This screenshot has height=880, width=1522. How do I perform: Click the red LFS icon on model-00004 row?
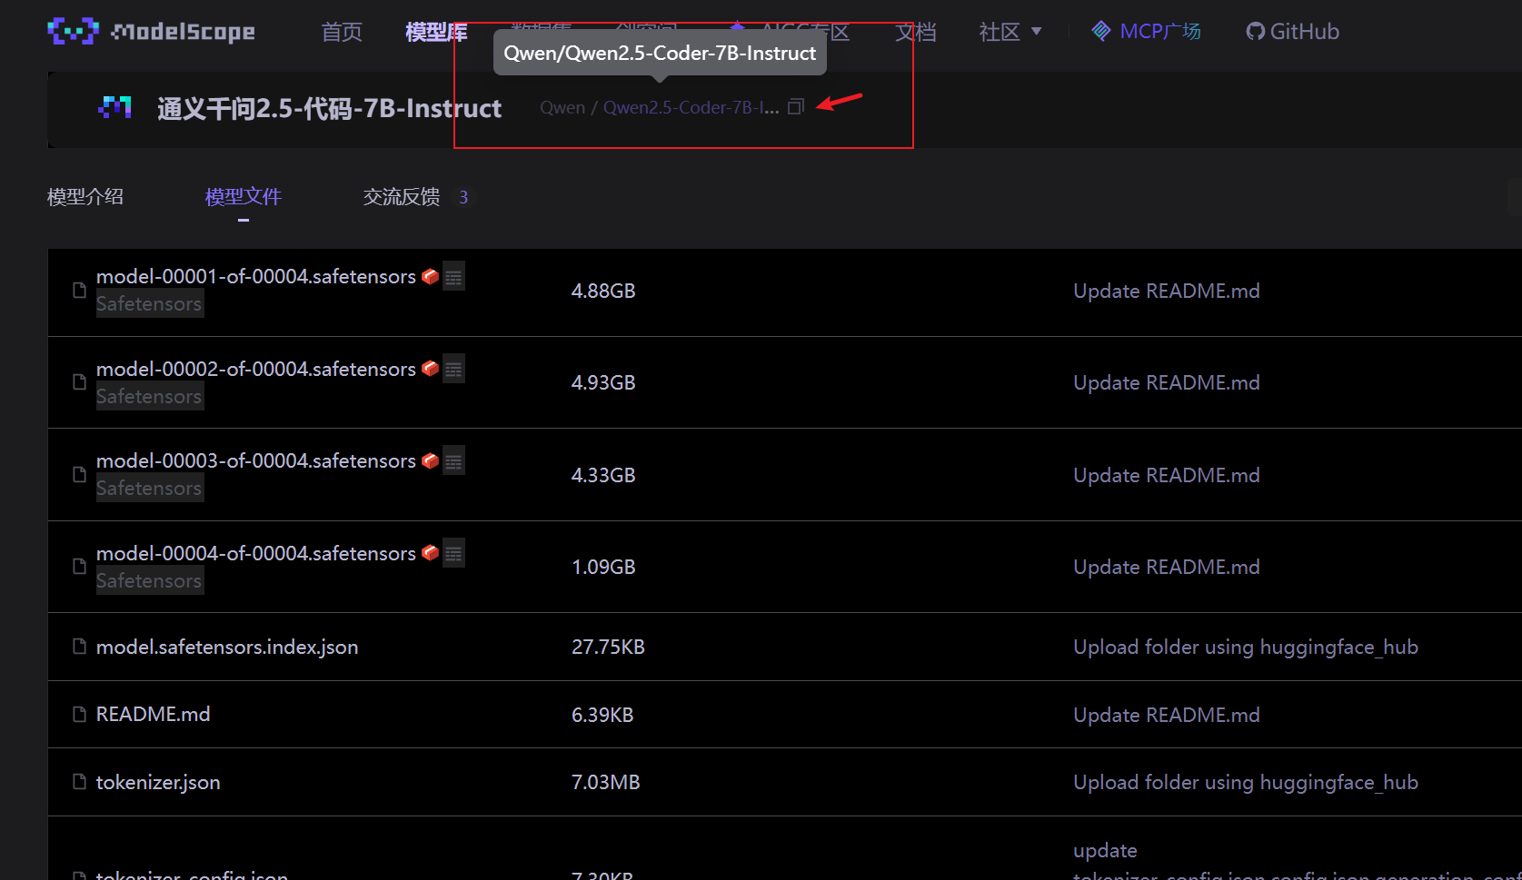point(431,553)
